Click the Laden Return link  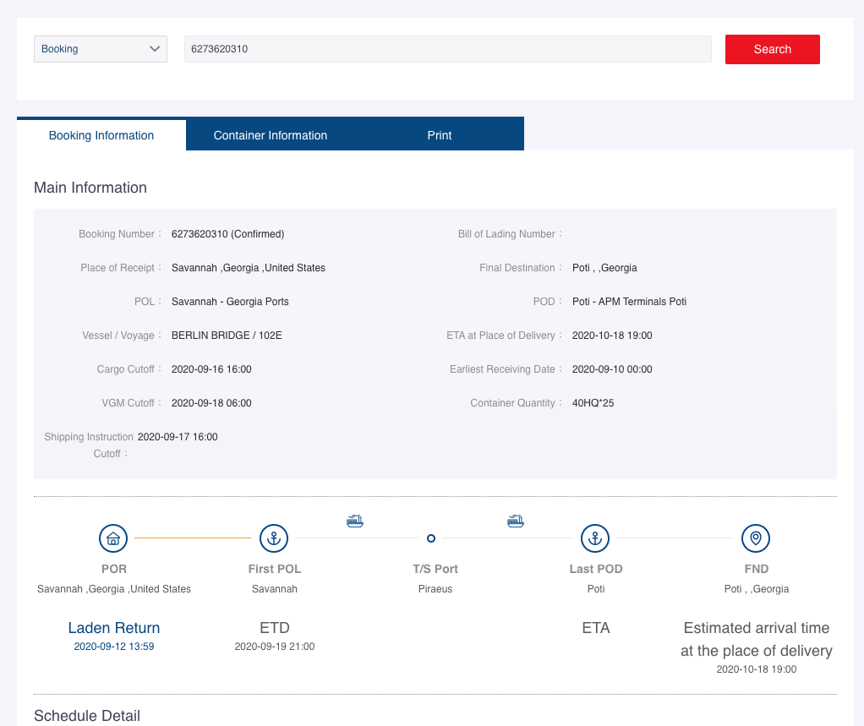[114, 628]
